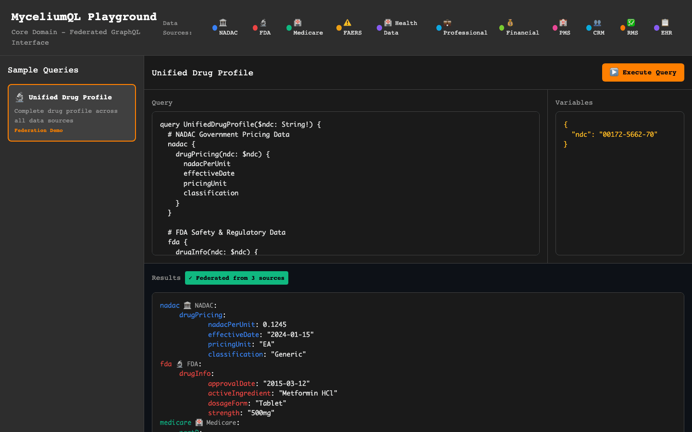Click the Professional data source label
This screenshot has height=432, width=692.
pos(465,33)
